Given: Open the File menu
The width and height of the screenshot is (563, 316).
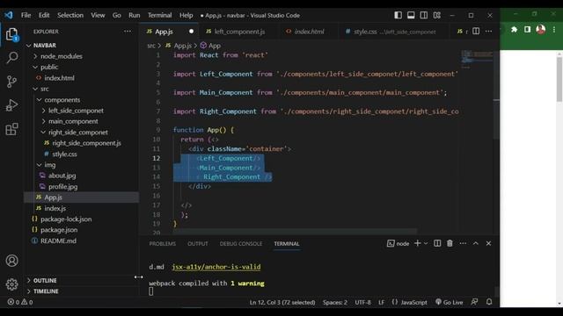Looking at the screenshot, I should click(26, 15).
